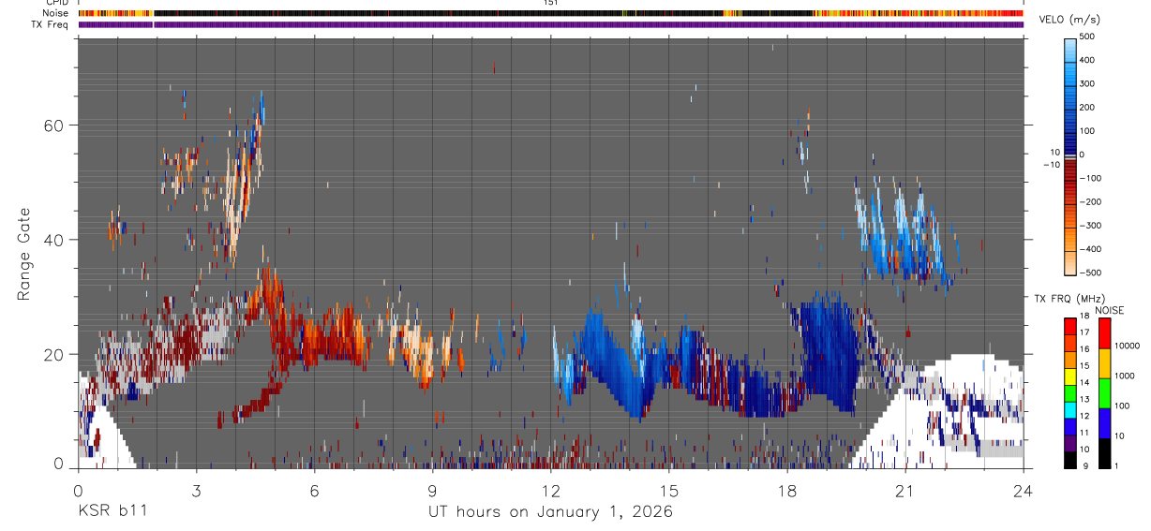Click the -500 label on velocity scale
This screenshot has height=531, width=1151.
click(1091, 273)
